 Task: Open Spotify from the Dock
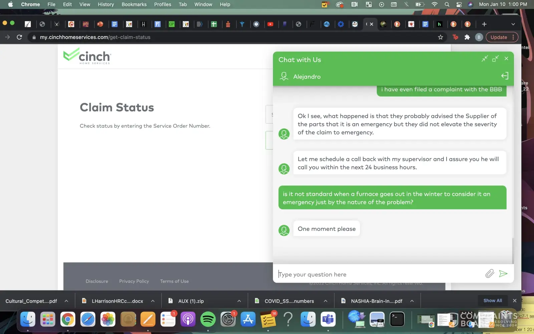point(208,319)
